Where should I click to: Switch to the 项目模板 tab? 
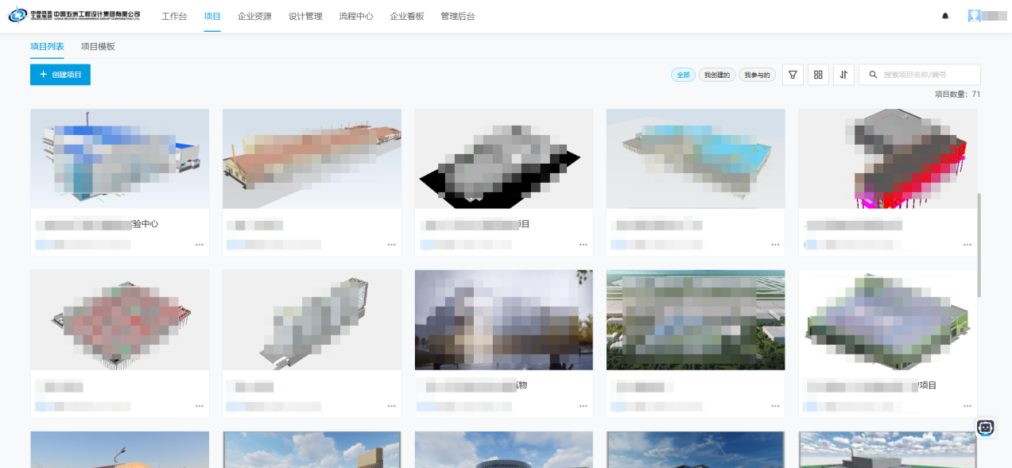[x=98, y=46]
